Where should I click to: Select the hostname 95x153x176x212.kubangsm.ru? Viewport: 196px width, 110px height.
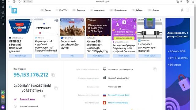click(120, 69)
